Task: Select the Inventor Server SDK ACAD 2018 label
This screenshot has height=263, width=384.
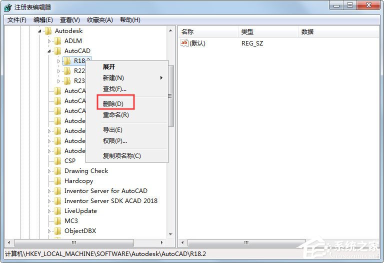Action: pyautogui.click(x=111, y=201)
